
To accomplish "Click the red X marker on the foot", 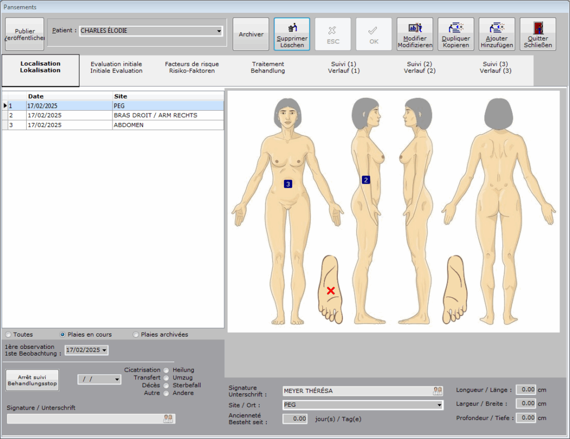I will [x=331, y=290].
